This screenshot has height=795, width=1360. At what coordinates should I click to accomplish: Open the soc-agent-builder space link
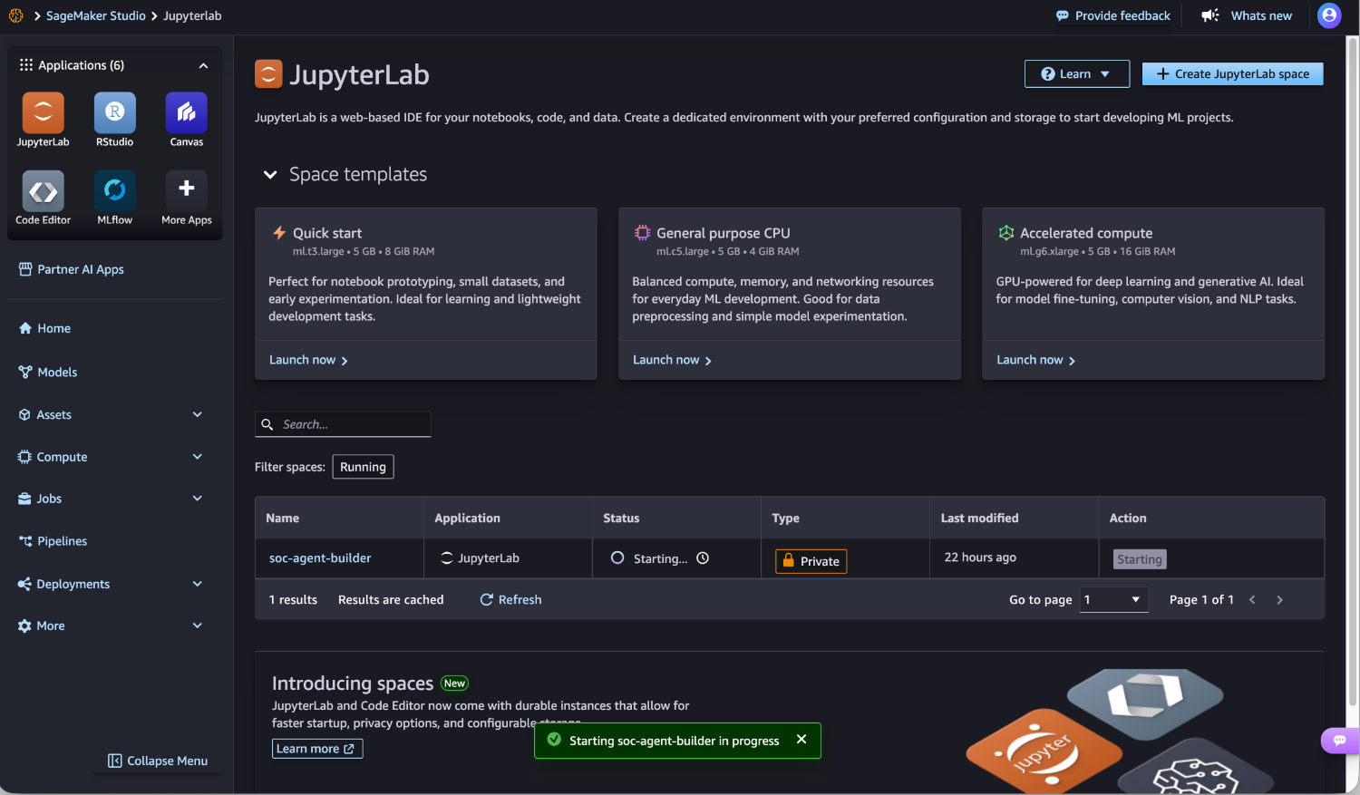(x=320, y=558)
